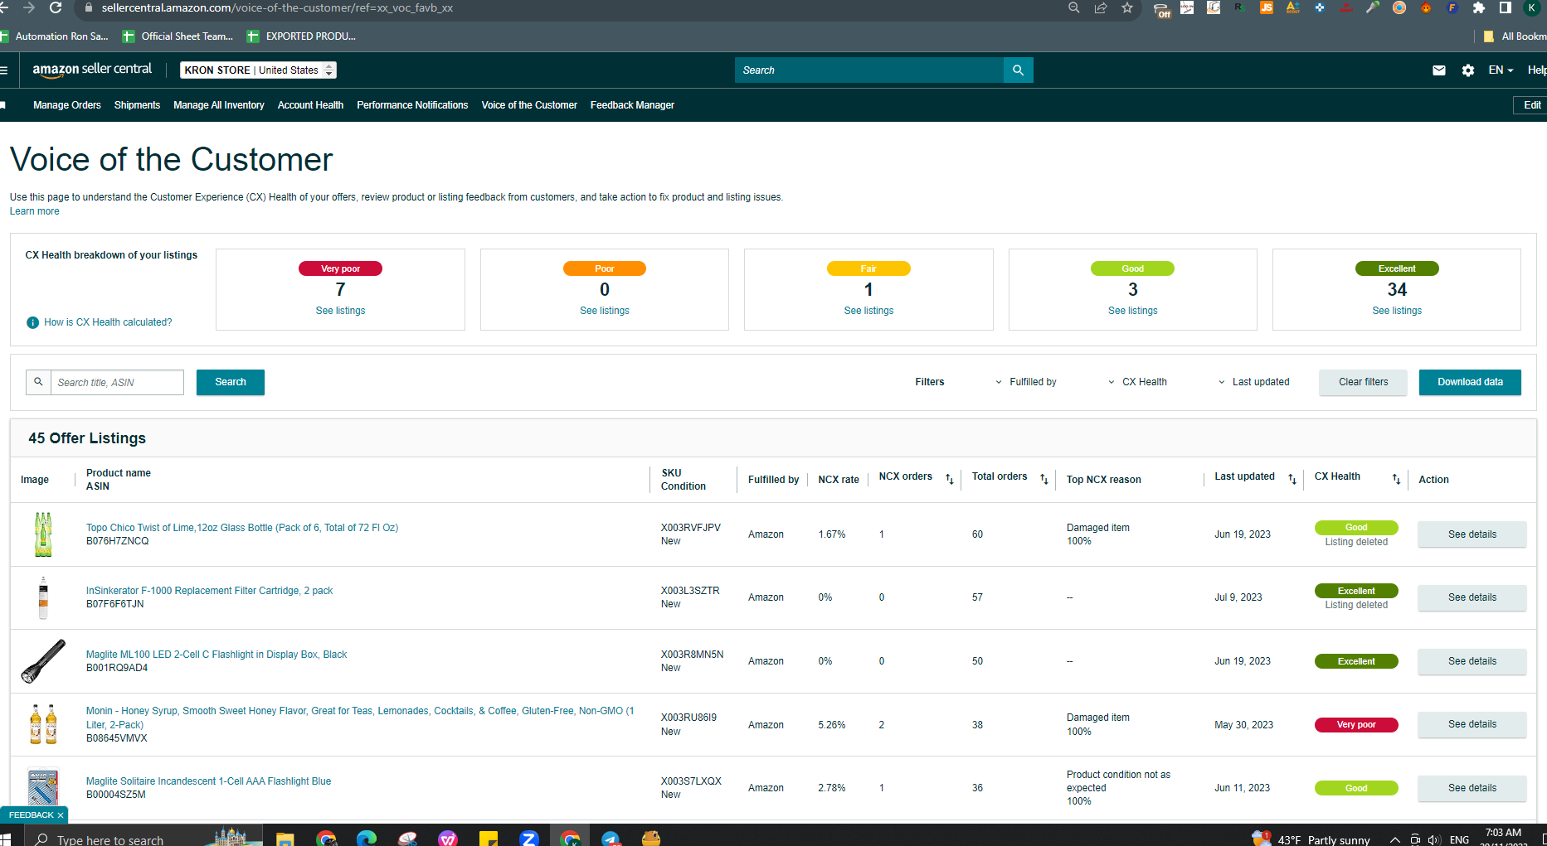
Task: Open Feedback Manager from the nav bar
Action: click(x=632, y=105)
